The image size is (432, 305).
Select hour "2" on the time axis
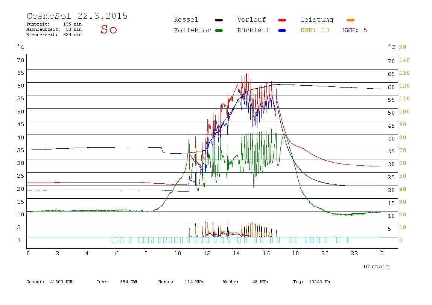(x=57, y=253)
